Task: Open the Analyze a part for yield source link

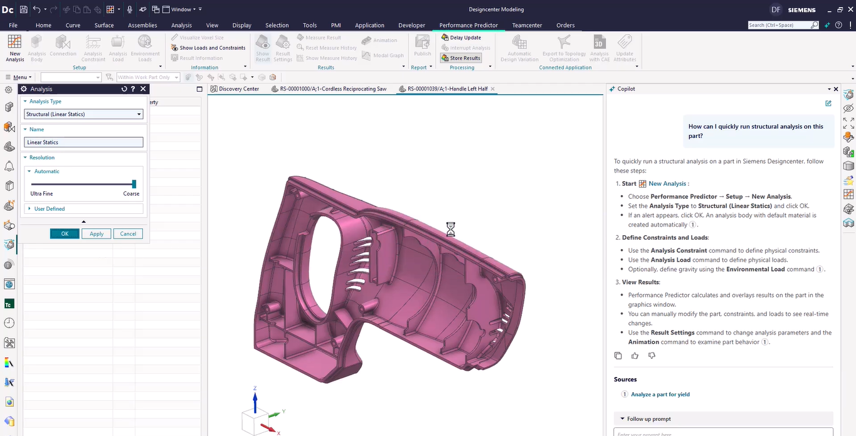Action: click(660, 395)
